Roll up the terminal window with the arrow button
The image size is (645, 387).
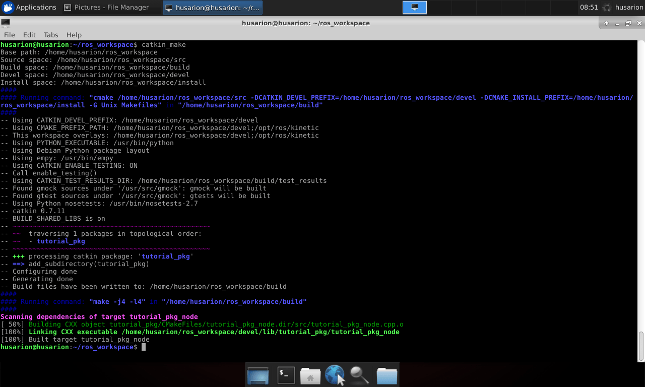606,23
